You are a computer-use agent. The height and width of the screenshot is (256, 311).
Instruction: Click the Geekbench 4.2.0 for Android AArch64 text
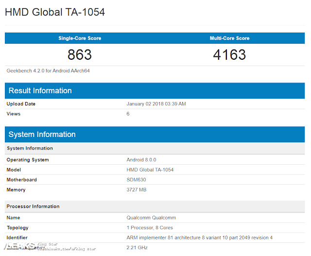click(48, 71)
